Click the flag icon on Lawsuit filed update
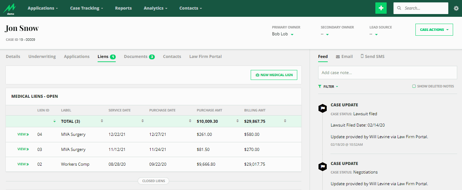 tap(322, 108)
